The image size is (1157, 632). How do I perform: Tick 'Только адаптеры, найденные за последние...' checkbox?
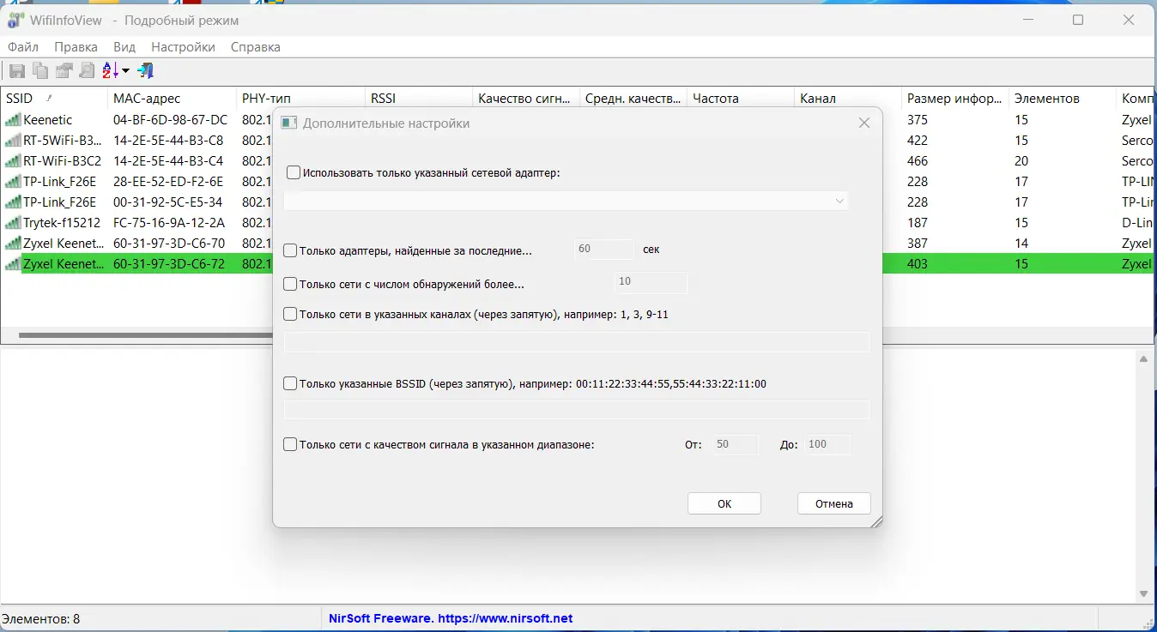290,250
